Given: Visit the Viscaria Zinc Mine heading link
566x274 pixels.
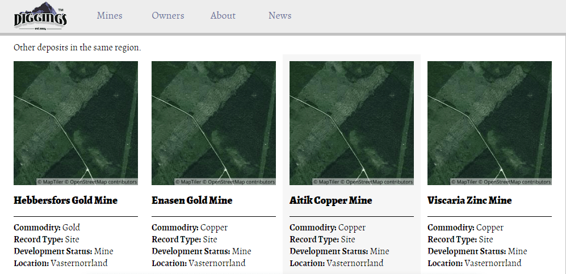Looking at the screenshot, I should [469, 200].
